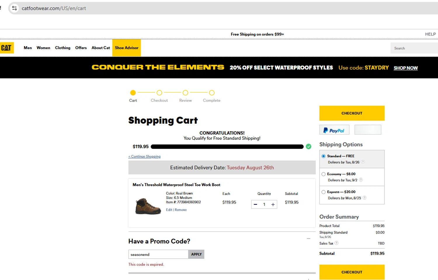Click 'Free Shipping on orders $99+' text

[x=257, y=34]
